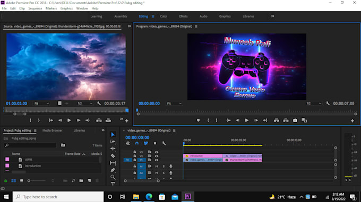Select the Track Select Forward tool
Image resolution: width=361 pixels, height=202 pixels.
(113, 142)
